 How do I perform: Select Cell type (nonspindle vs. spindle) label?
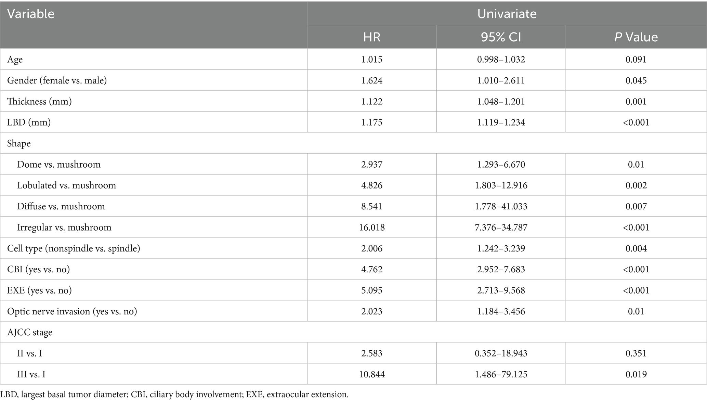pyautogui.click(x=74, y=248)
